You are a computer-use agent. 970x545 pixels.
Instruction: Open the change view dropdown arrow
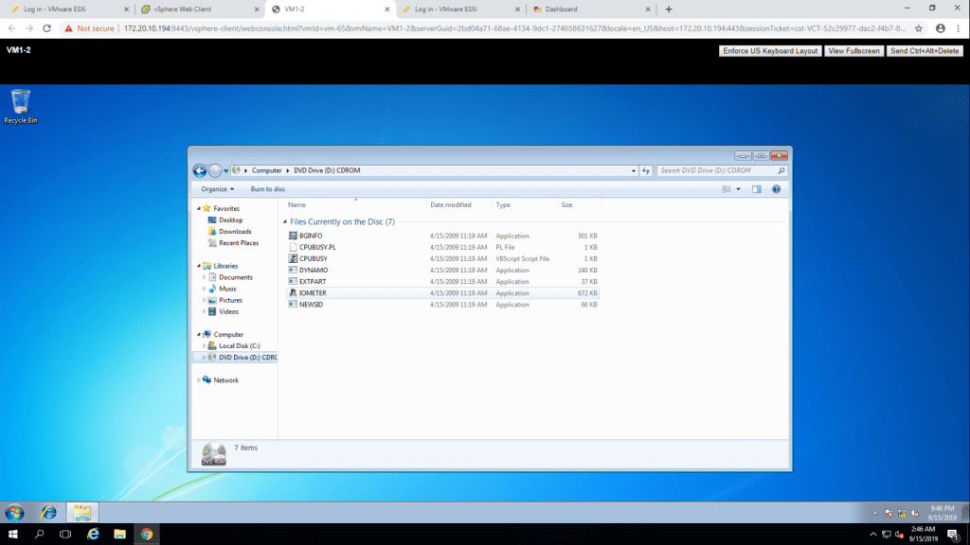tap(739, 189)
